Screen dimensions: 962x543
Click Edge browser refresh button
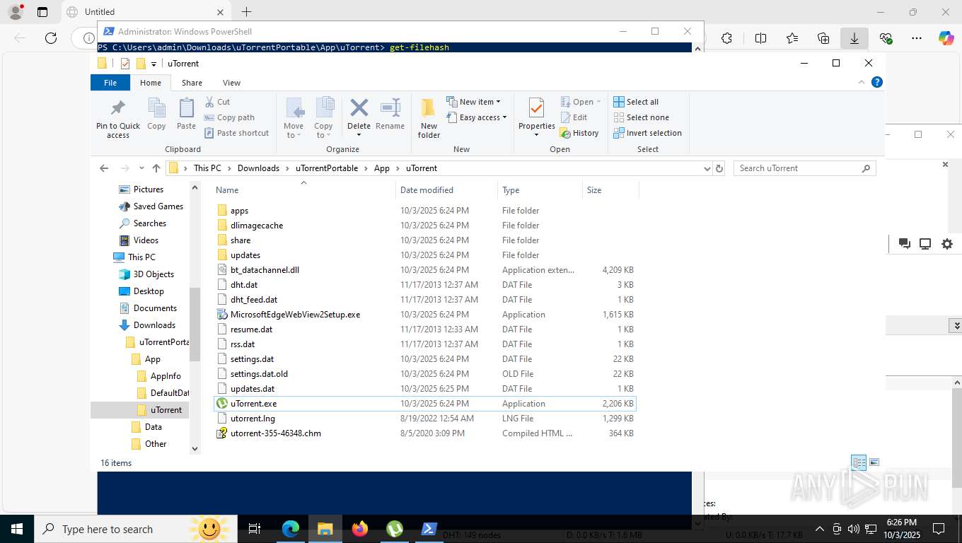pyautogui.click(x=51, y=38)
